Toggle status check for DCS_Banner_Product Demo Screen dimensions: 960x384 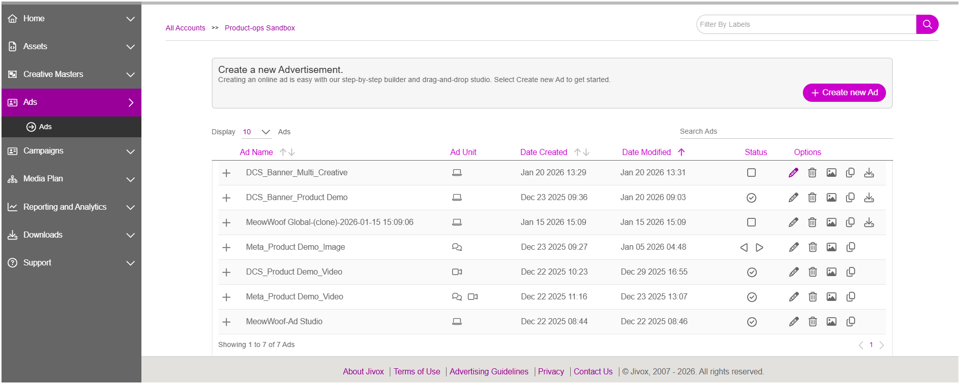[x=751, y=198]
